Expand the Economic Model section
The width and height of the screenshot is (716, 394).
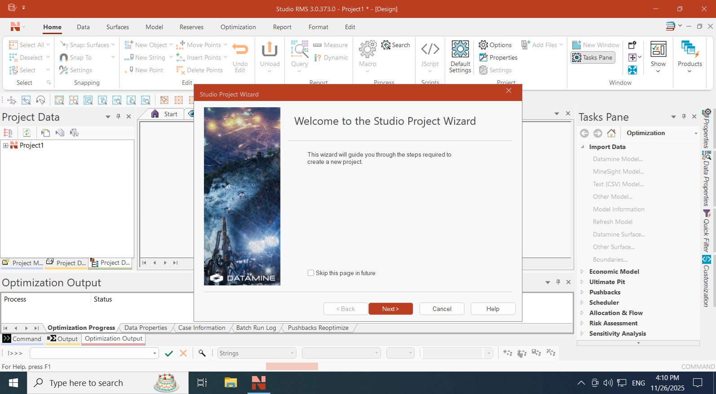583,271
